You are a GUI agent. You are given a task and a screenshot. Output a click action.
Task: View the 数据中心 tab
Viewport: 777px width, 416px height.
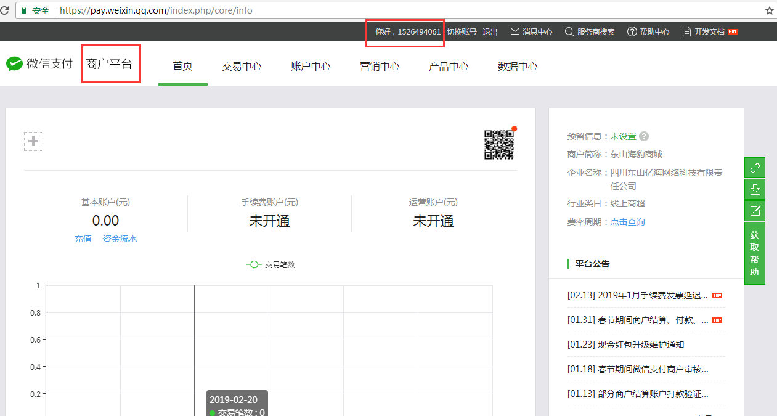tap(518, 66)
